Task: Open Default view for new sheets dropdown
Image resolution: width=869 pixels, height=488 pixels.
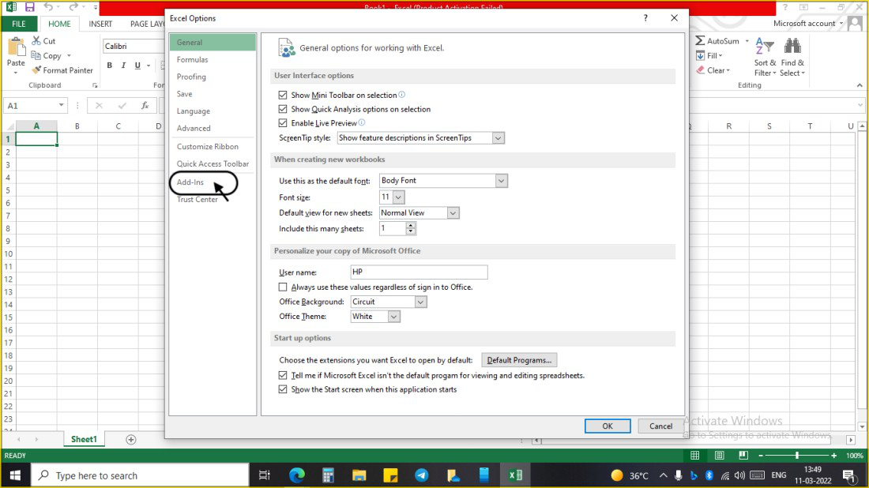Action: [453, 213]
